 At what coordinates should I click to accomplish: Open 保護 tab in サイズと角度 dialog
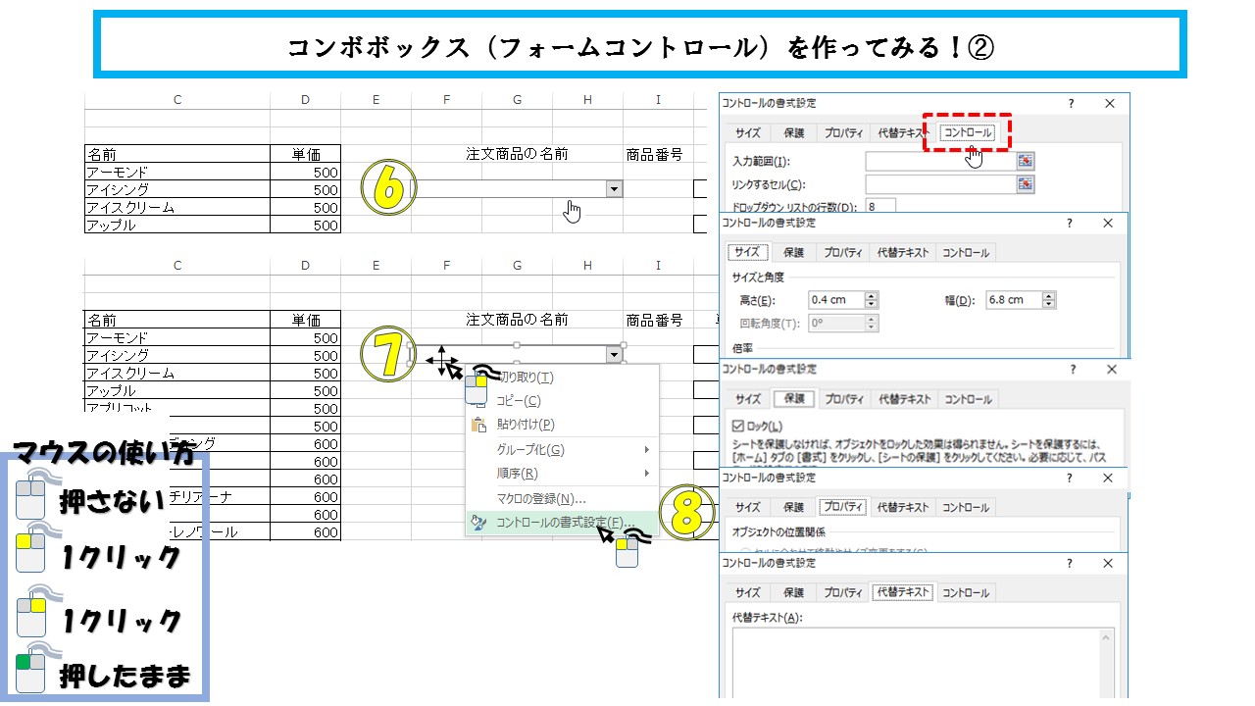click(x=793, y=253)
